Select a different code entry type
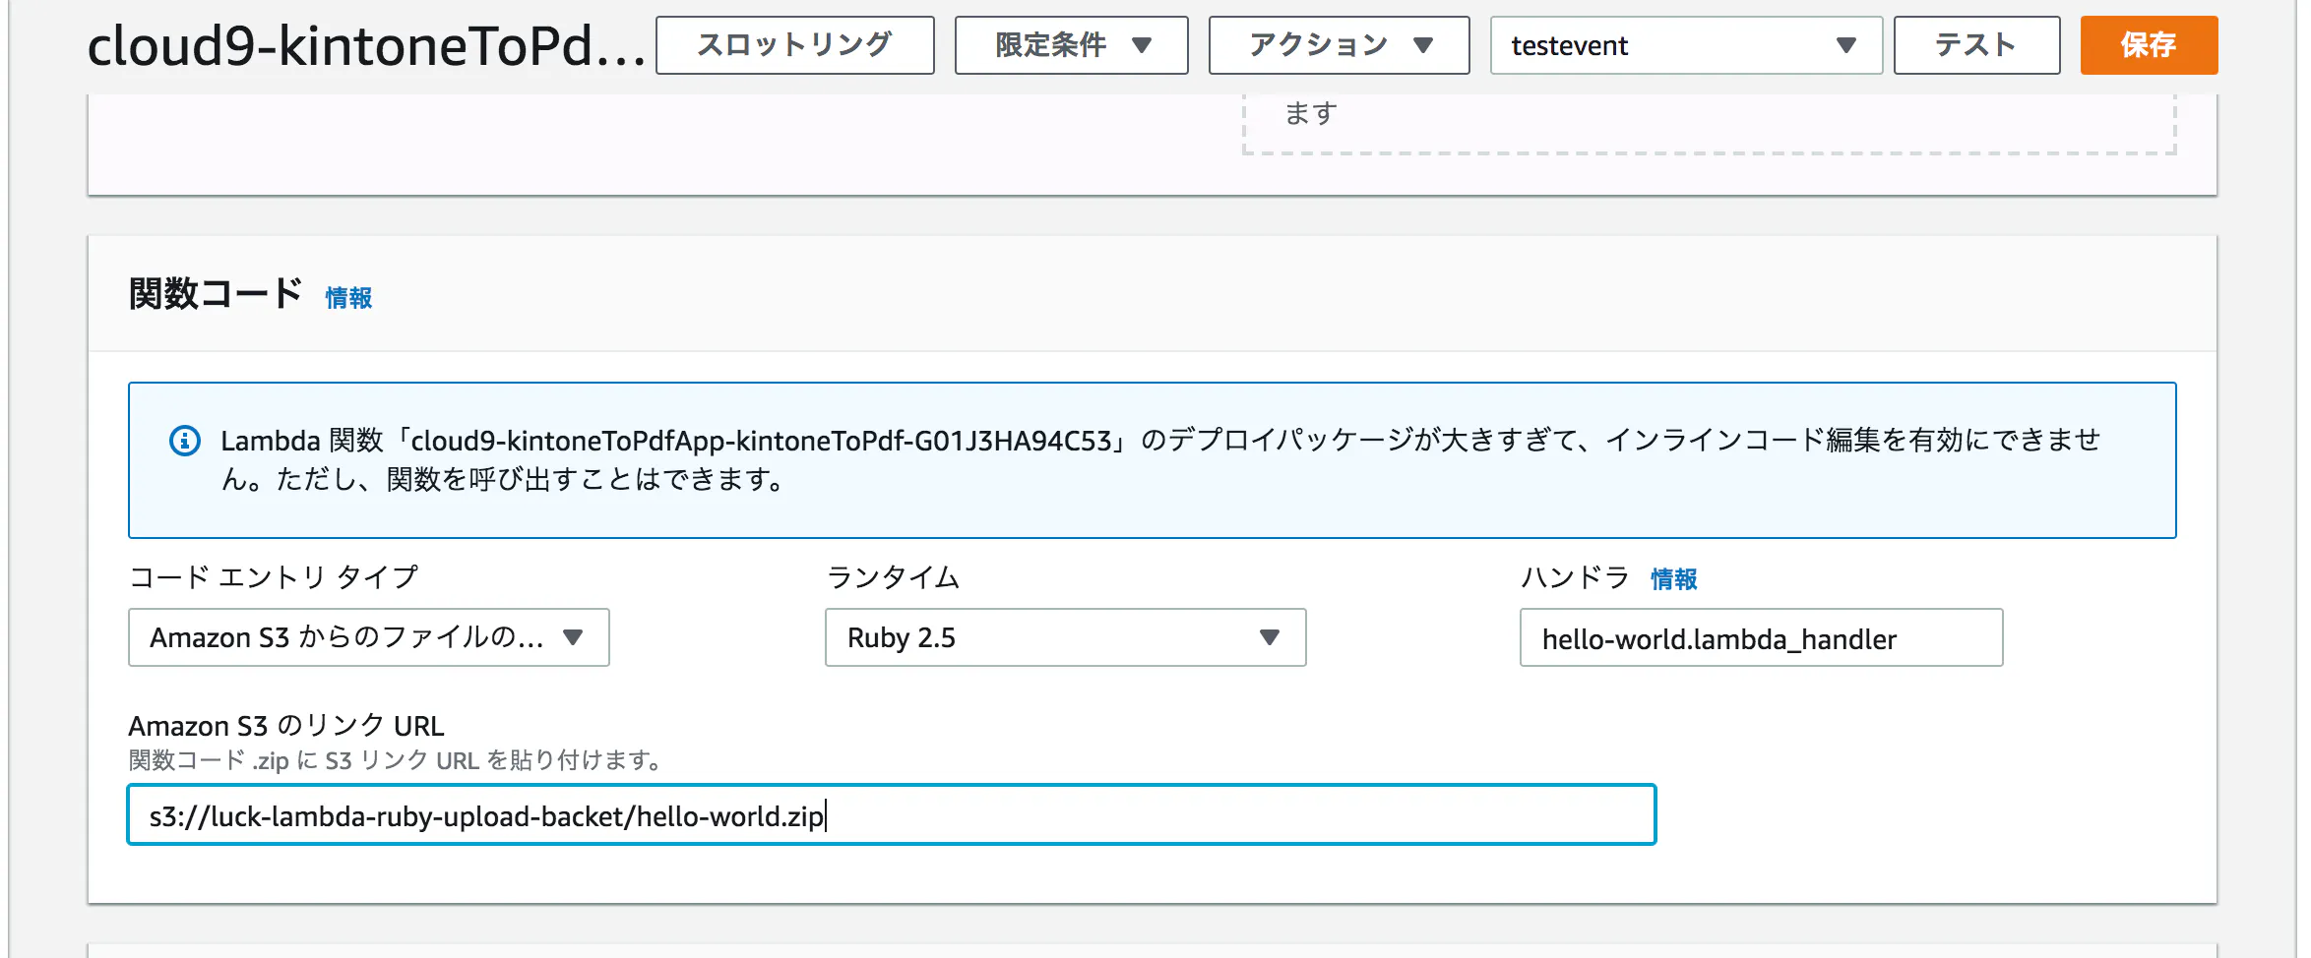The height and width of the screenshot is (958, 2311). point(368,638)
